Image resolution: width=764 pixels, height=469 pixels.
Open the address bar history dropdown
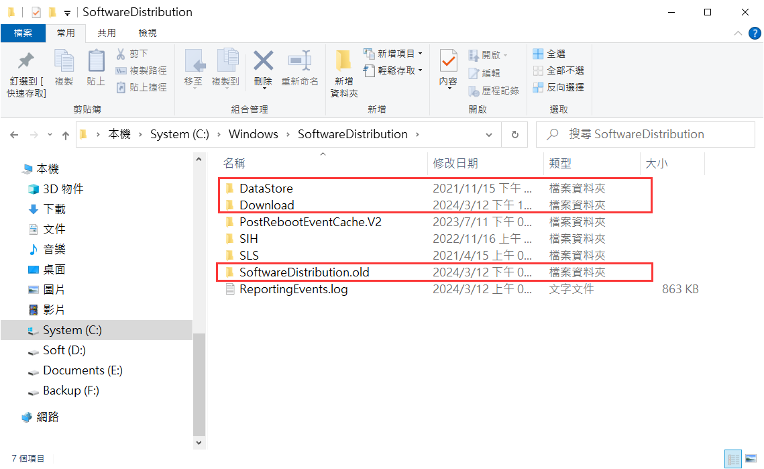coord(489,135)
